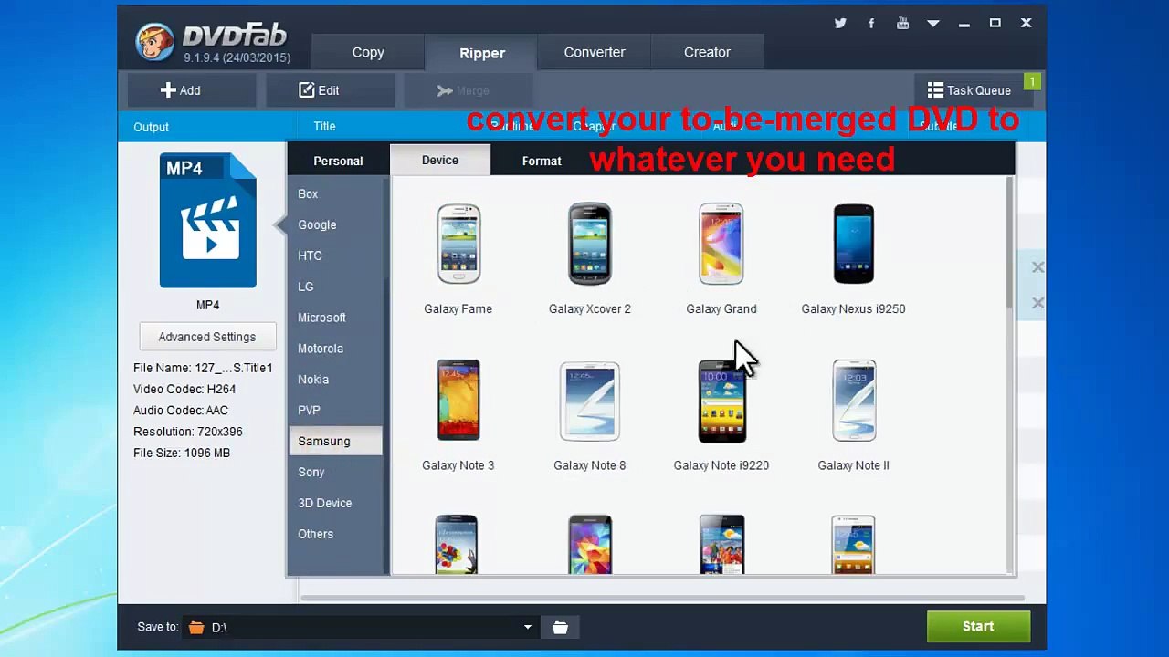The width and height of the screenshot is (1169, 657).
Task: Switch to the Ripper module tab
Action: point(482,53)
